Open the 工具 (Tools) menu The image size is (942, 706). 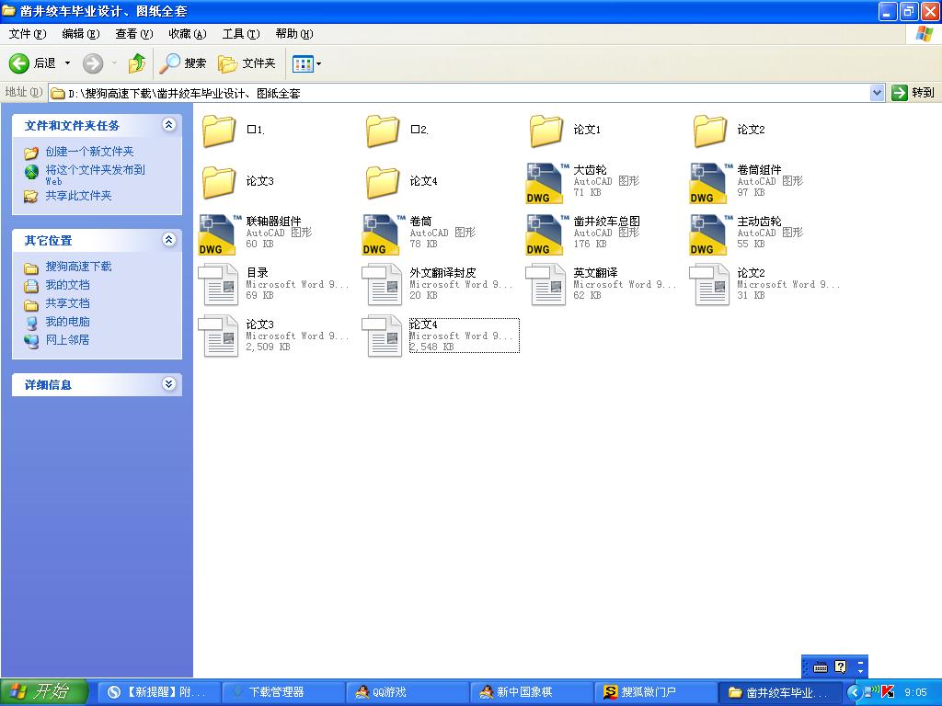point(240,33)
